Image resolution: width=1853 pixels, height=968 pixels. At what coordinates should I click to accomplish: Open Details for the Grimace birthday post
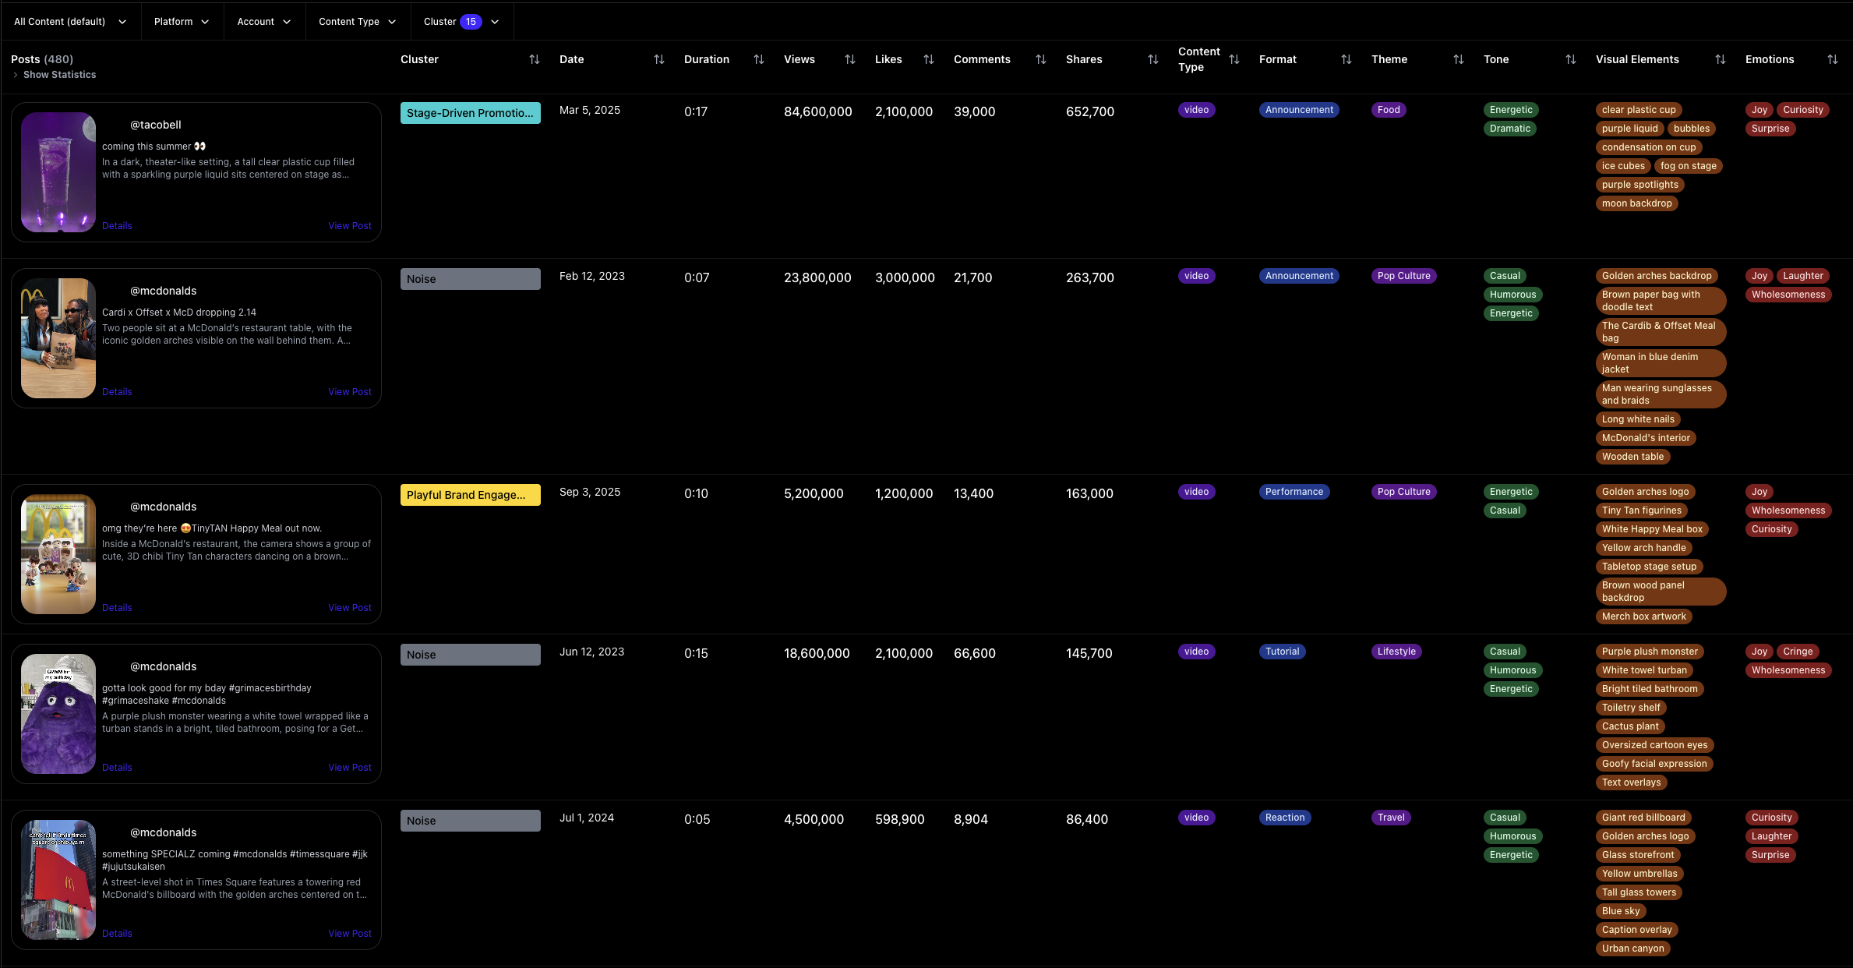click(x=117, y=767)
